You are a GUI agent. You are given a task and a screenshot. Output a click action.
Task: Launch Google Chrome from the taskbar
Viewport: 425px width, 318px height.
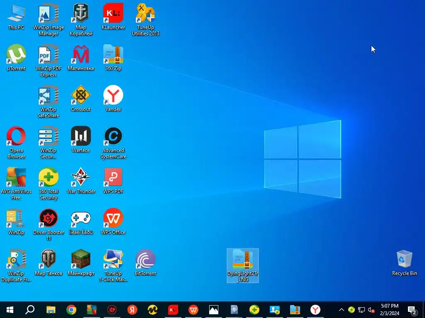[71, 310]
